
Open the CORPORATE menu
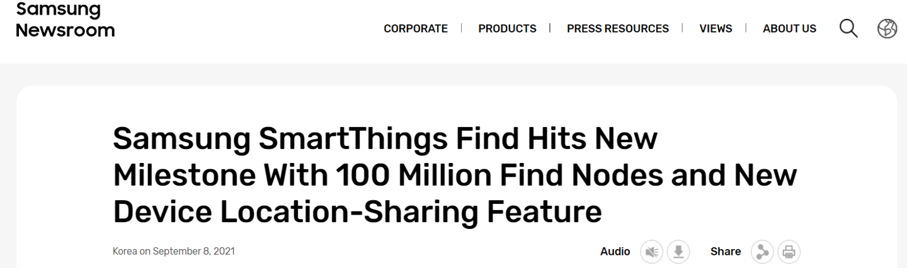tap(416, 28)
